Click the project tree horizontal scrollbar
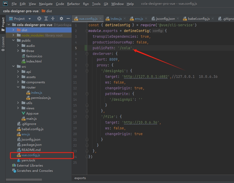This screenshot has height=183, width=234. (23, 180)
